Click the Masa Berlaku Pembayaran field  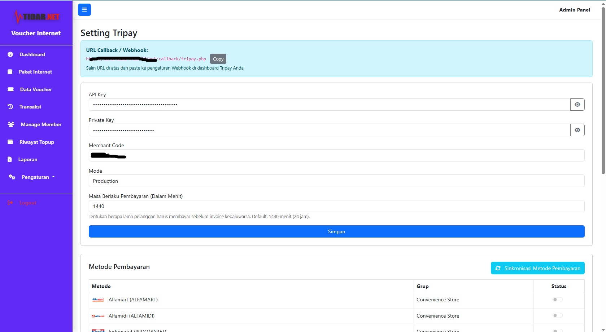pyautogui.click(x=336, y=206)
